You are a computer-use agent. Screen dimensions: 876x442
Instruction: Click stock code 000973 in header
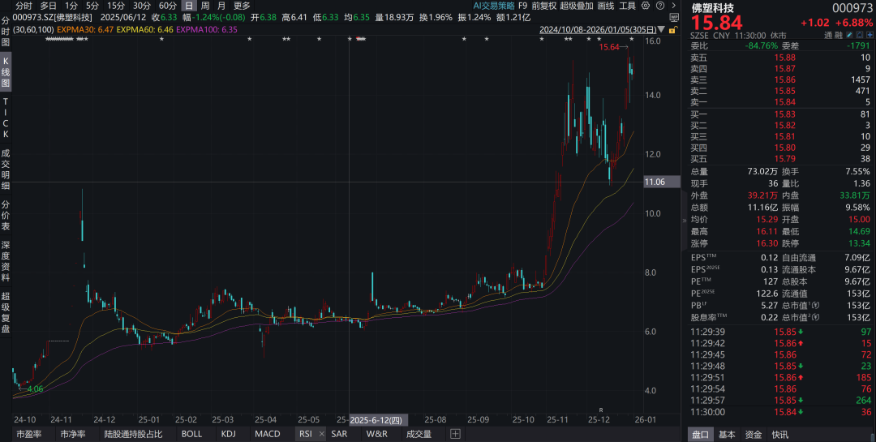852,8
